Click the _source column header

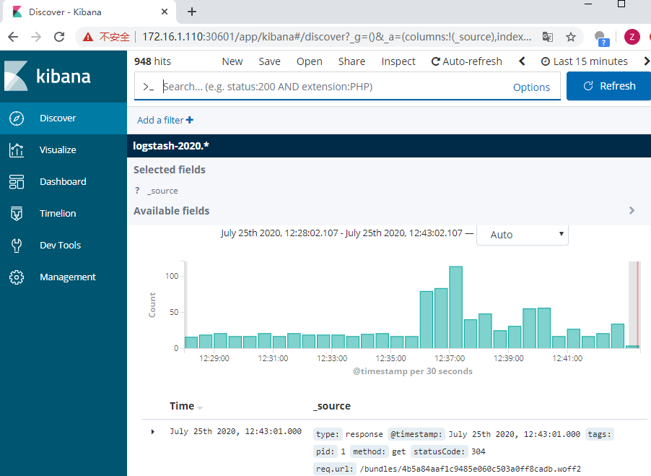pyautogui.click(x=332, y=406)
